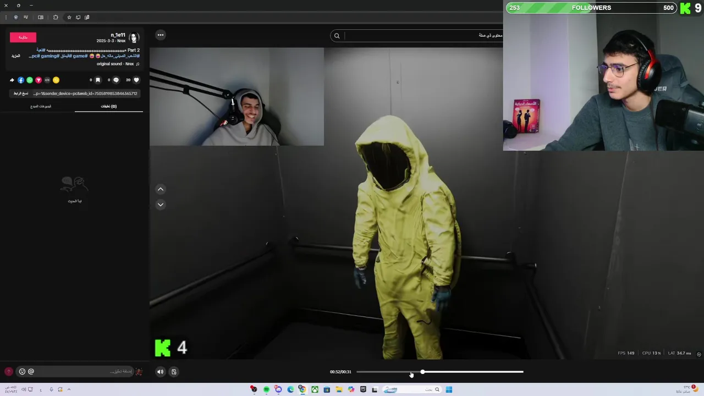Image resolution: width=704 pixels, height=396 pixels.
Task: Click media control icon in browser toolbar
Action: 26,18
